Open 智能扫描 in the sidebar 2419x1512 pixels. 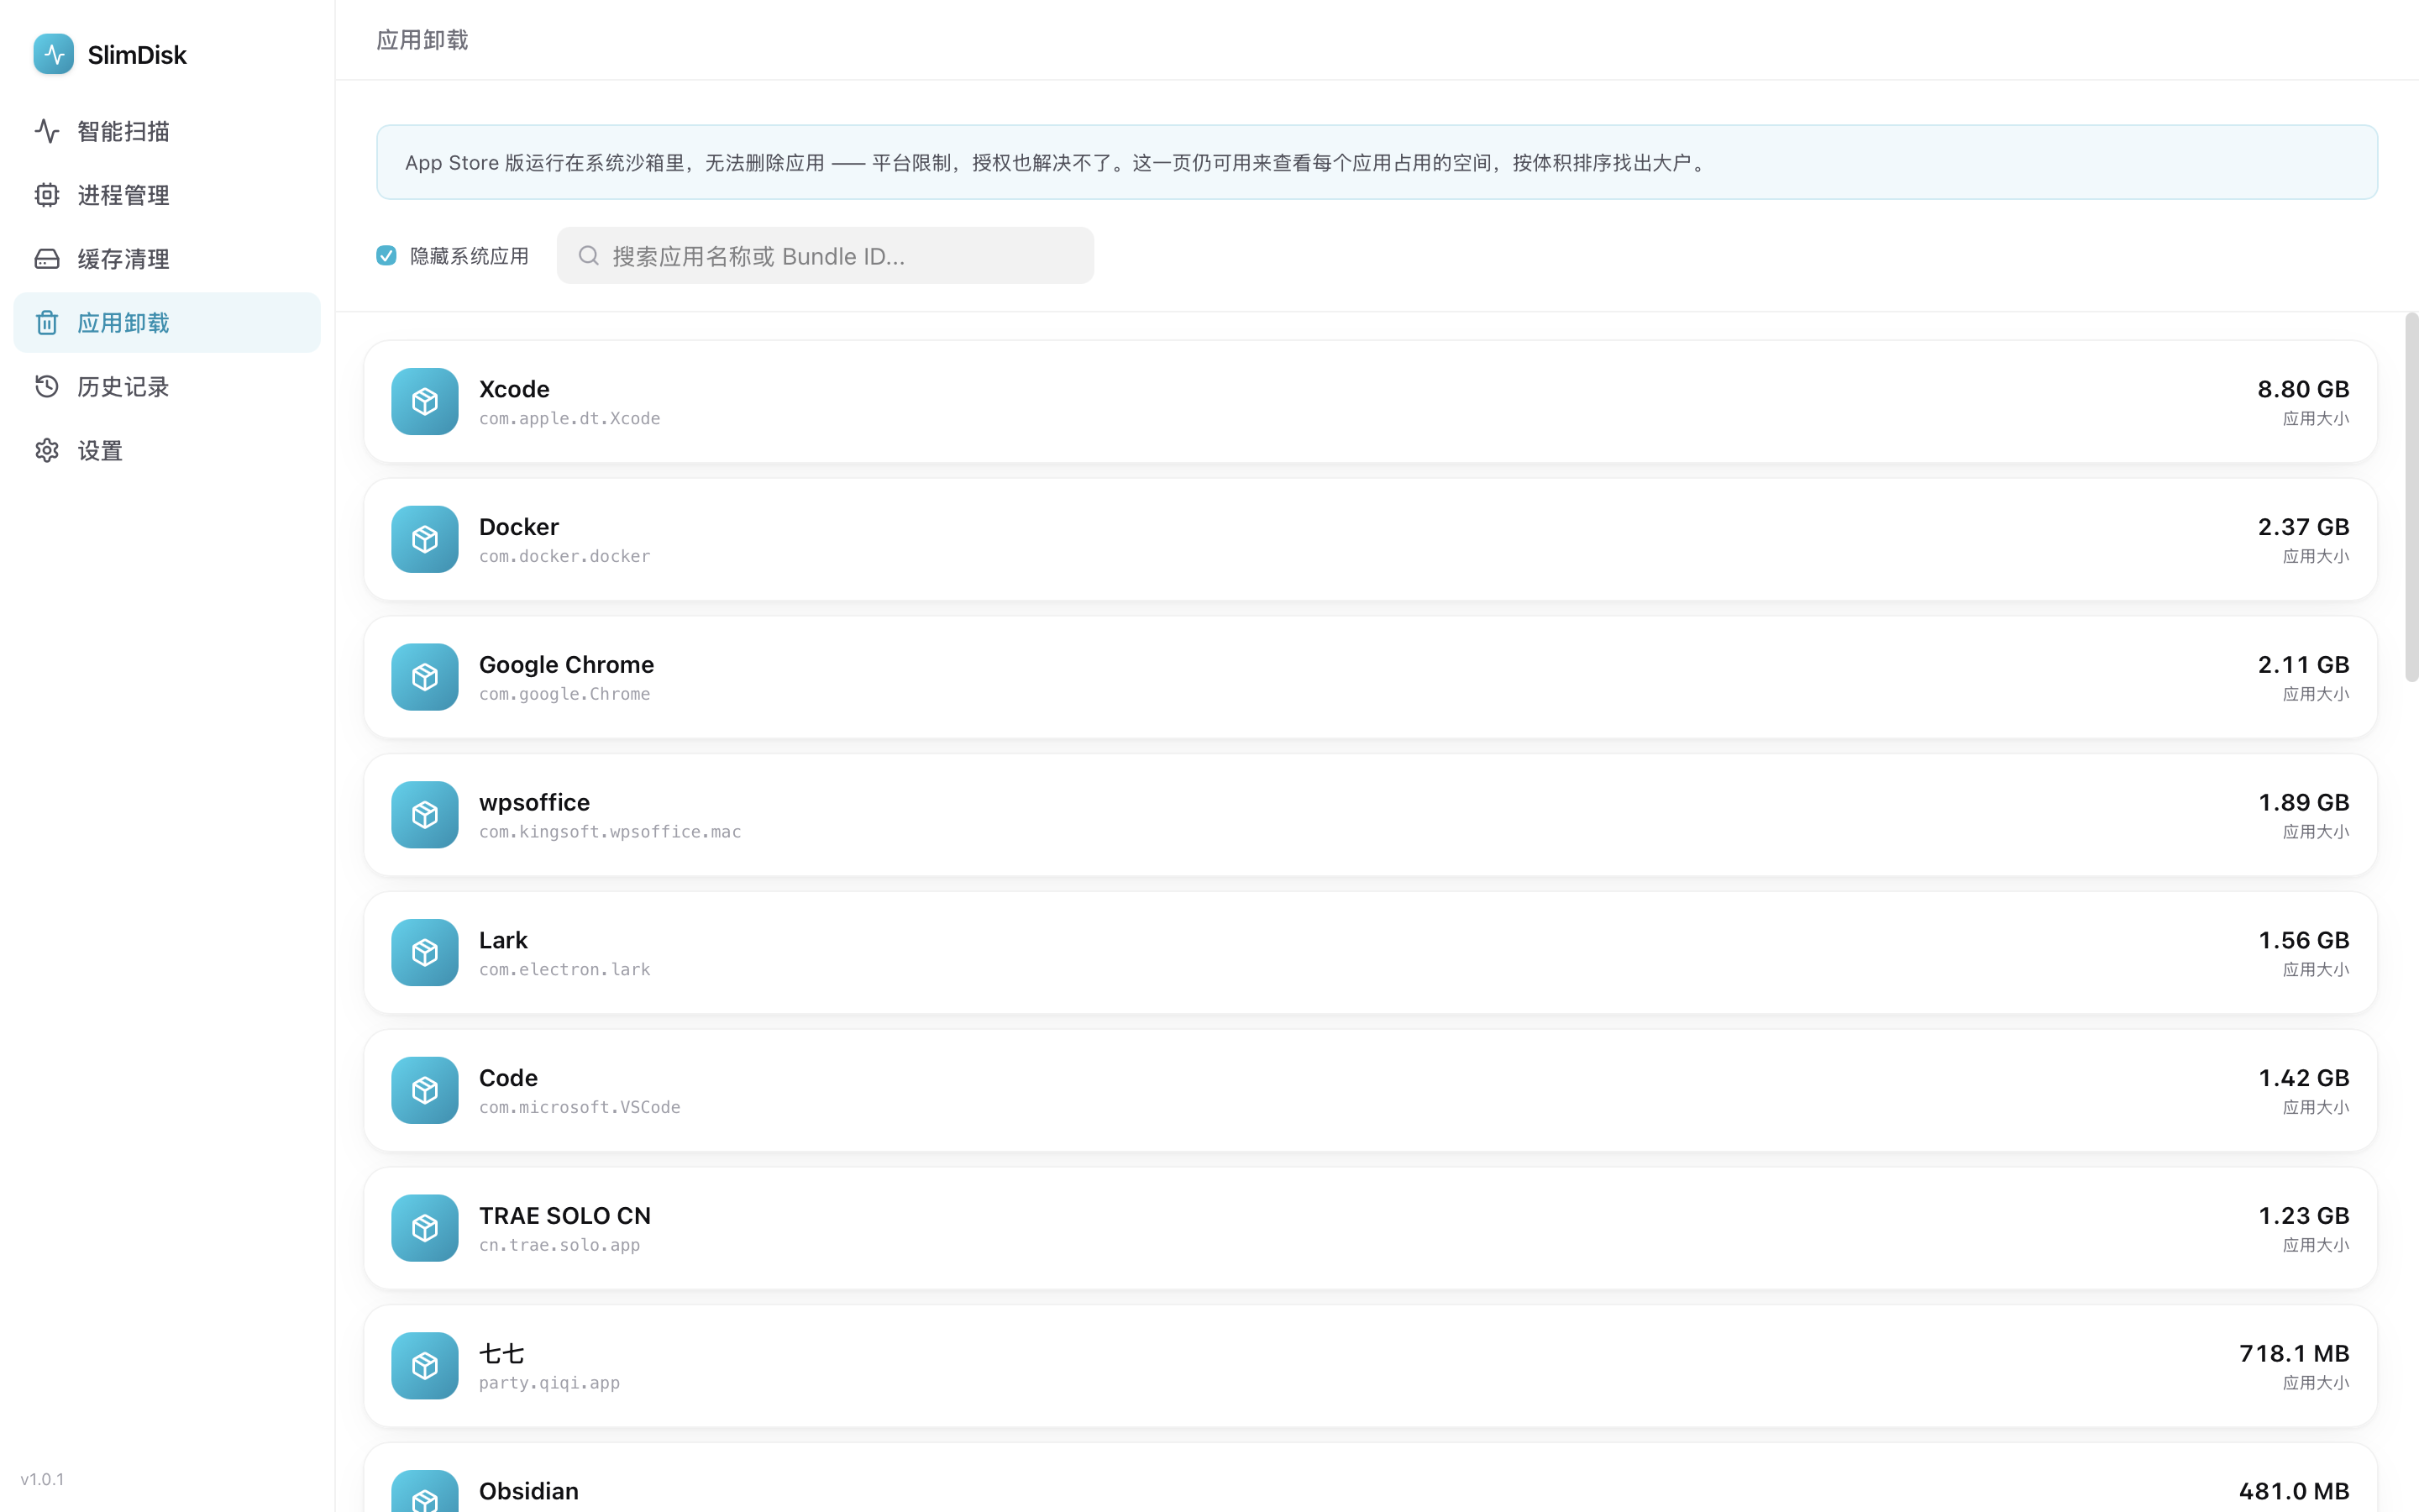click(x=167, y=131)
